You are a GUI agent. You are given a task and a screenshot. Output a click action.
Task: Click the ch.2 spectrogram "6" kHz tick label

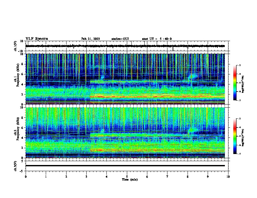coord(22,128)
